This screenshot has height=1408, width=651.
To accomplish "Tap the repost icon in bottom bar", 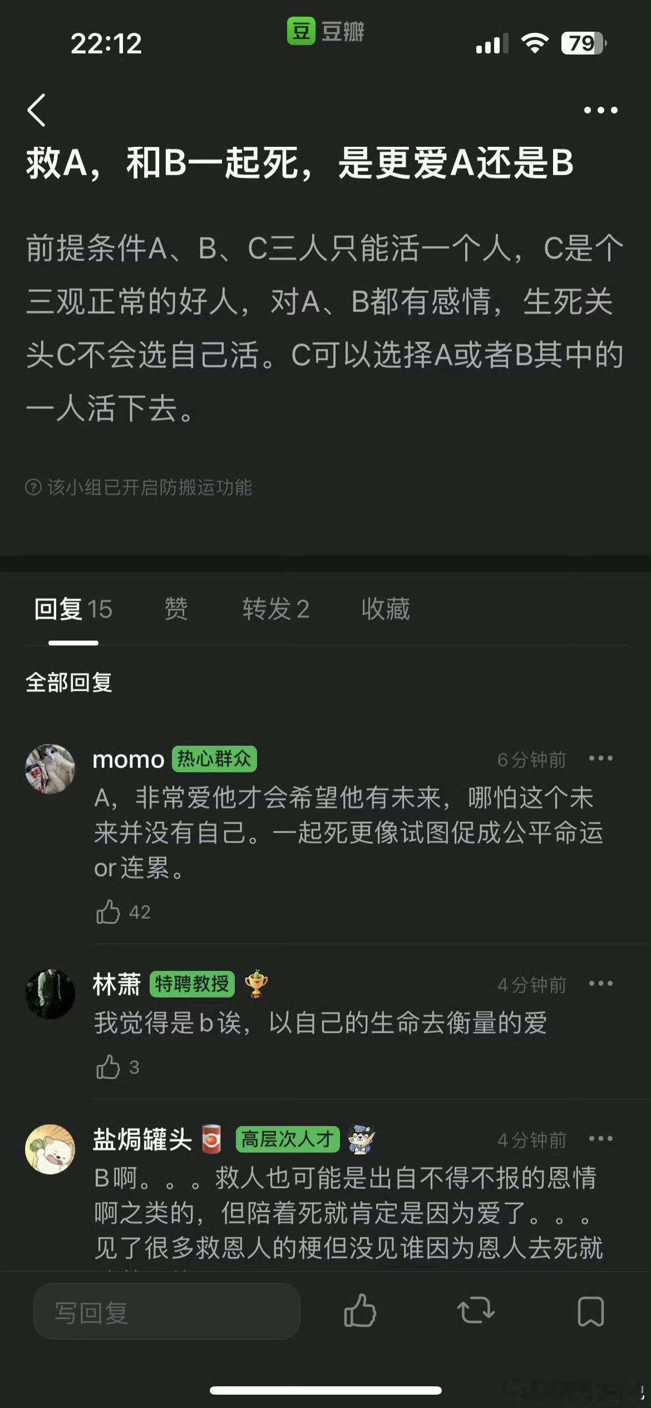I will [x=476, y=1311].
